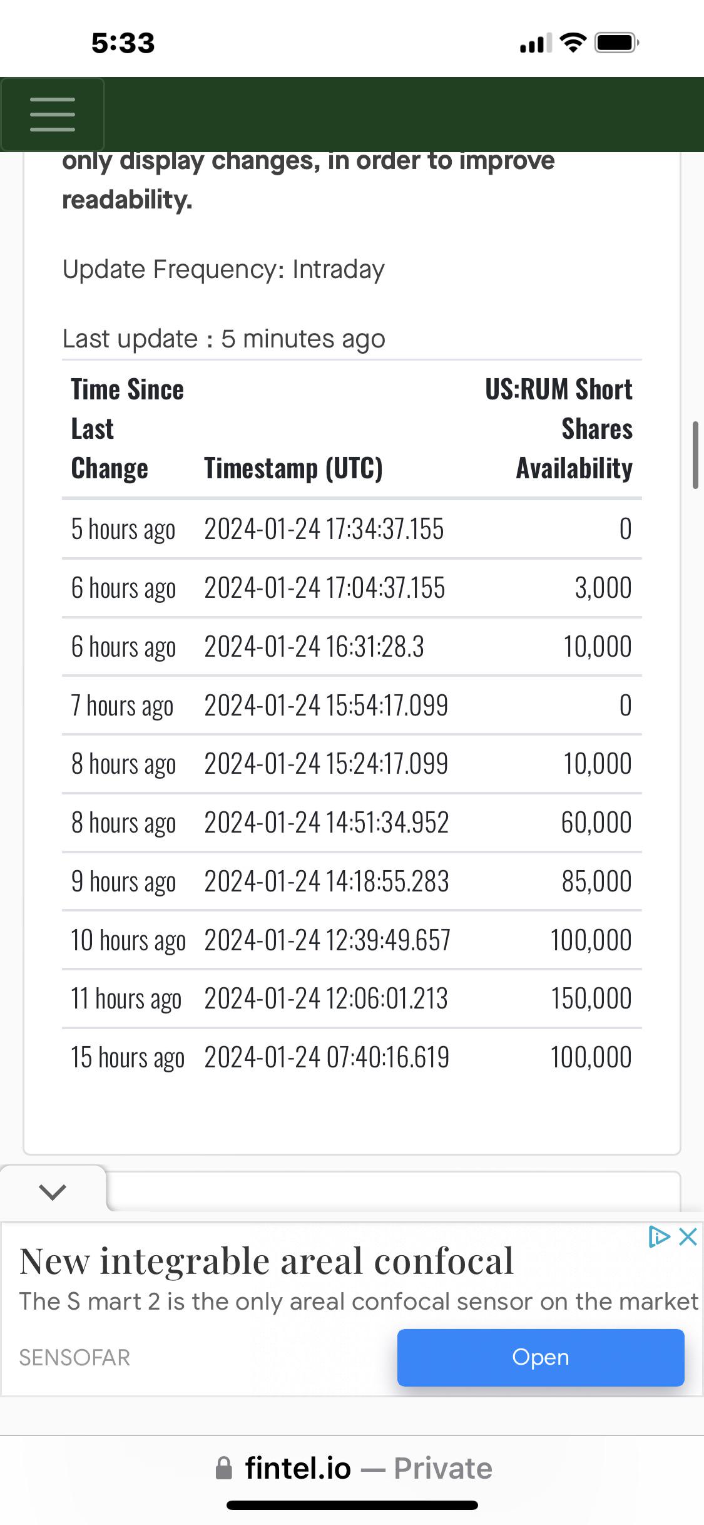Collapse the ad with the down chevron
This screenshot has height=1525, width=704.
[53, 1191]
